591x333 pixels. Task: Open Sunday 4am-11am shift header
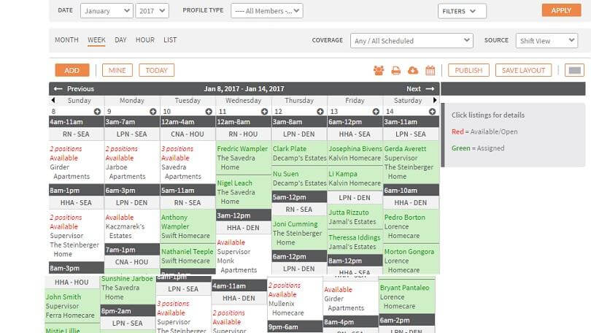[x=77, y=122]
